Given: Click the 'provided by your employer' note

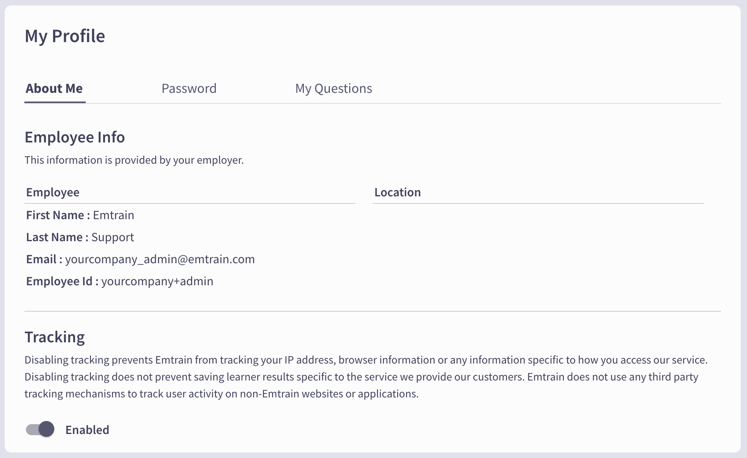Looking at the screenshot, I should click(x=134, y=160).
